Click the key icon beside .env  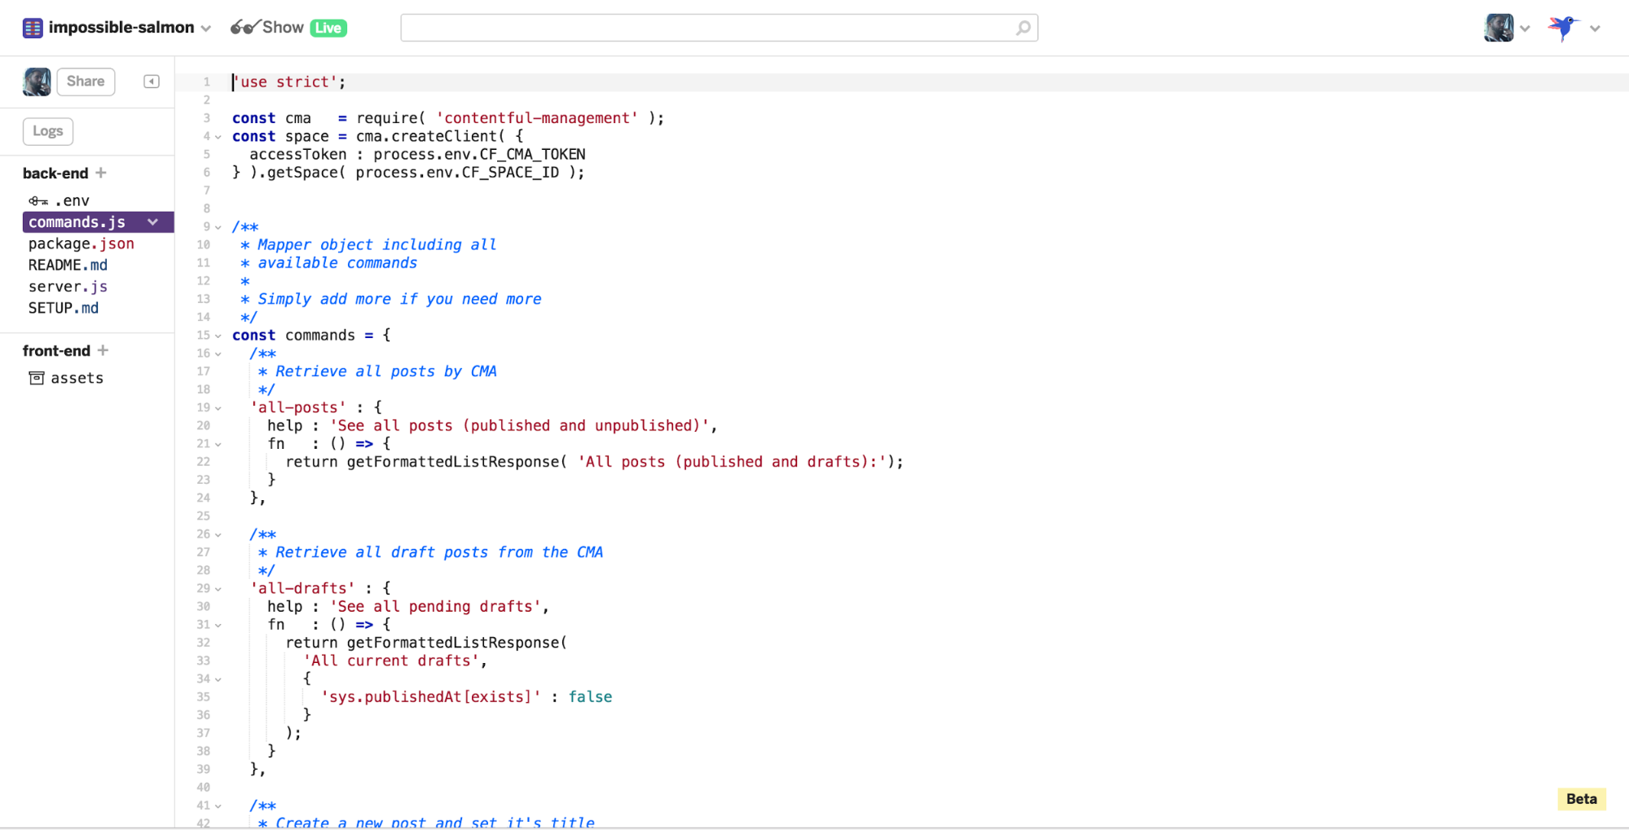pyautogui.click(x=38, y=200)
